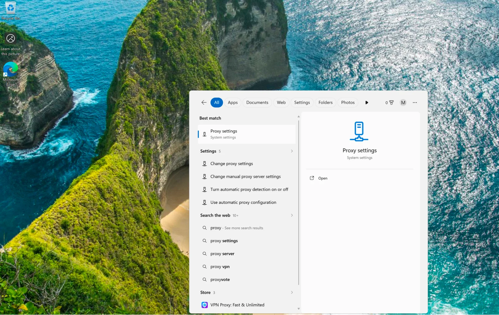Click the search icon beside proxy vpn
499x315 pixels.
tap(205, 267)
